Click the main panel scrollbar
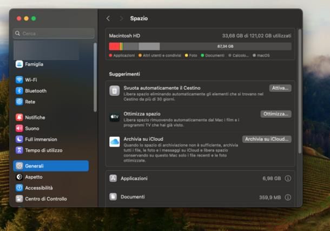 300,91
